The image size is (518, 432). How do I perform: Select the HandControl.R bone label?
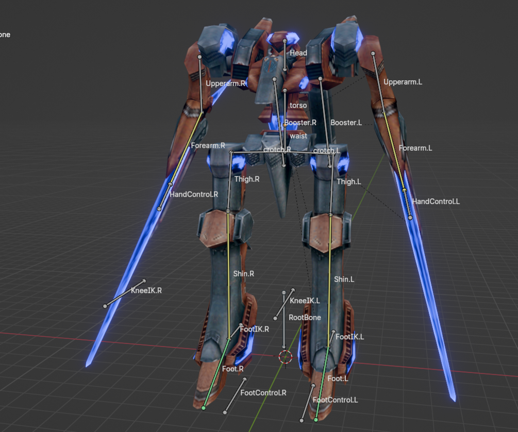(x=194, y=195)
